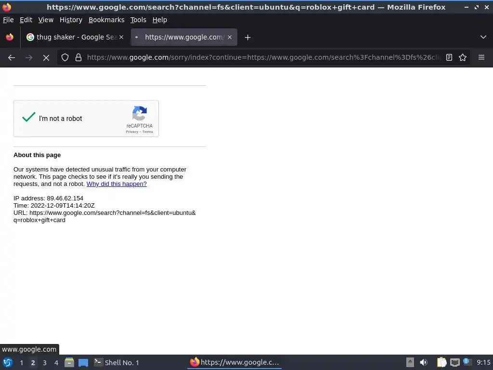Screen dimensions: 493x370
Task: Switch to virtual desktop 1
Action: click(21, 363)
